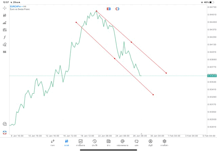Viewport: 217px width, 152px height.
Task: Open the การซื้อขาย trade tab
Action: pos(80,142)
